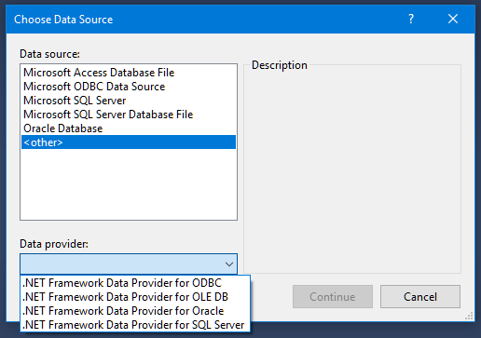The image size is (481, 338).
Task: Choose Microsoft SQL Server in list
Action: click(129, 101)
